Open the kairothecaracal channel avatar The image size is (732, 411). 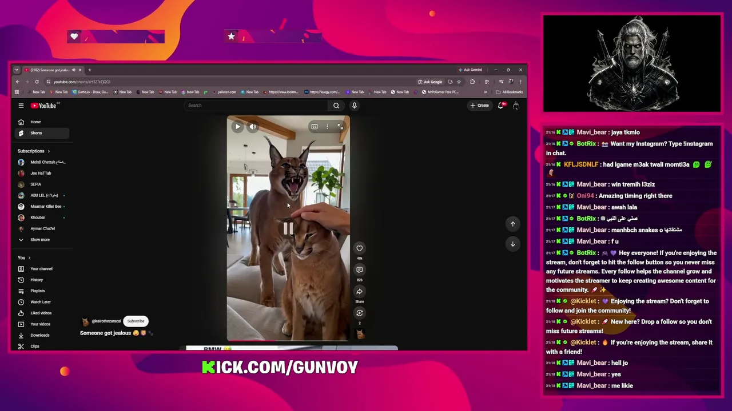[x=85, y=321]
